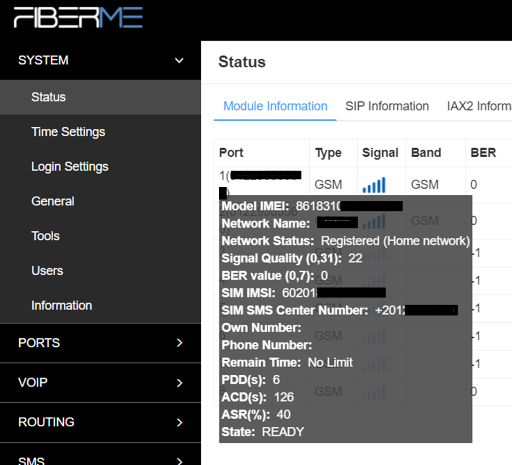Click port 1 signal strength bars

click(374, 185)
